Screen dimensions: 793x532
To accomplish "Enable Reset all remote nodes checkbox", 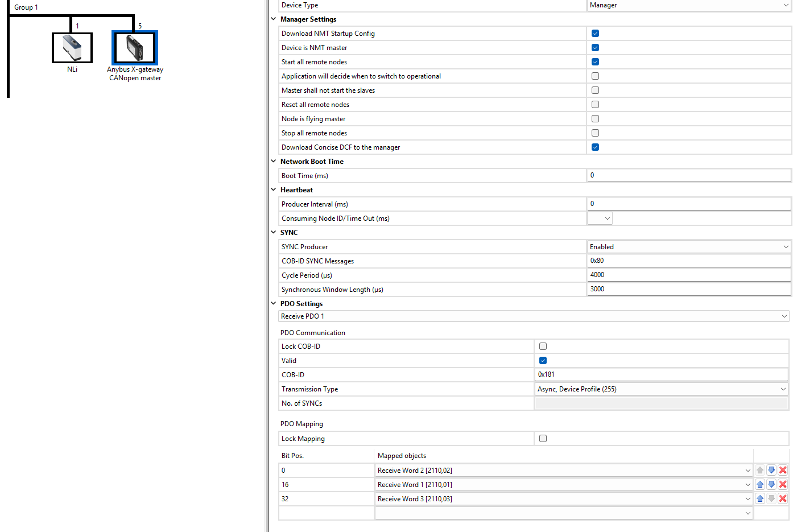I will click(x=595, y=105).
